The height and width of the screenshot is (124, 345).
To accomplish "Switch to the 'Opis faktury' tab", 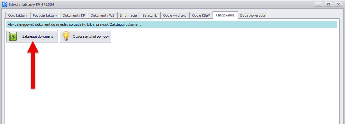I will 18,16.
